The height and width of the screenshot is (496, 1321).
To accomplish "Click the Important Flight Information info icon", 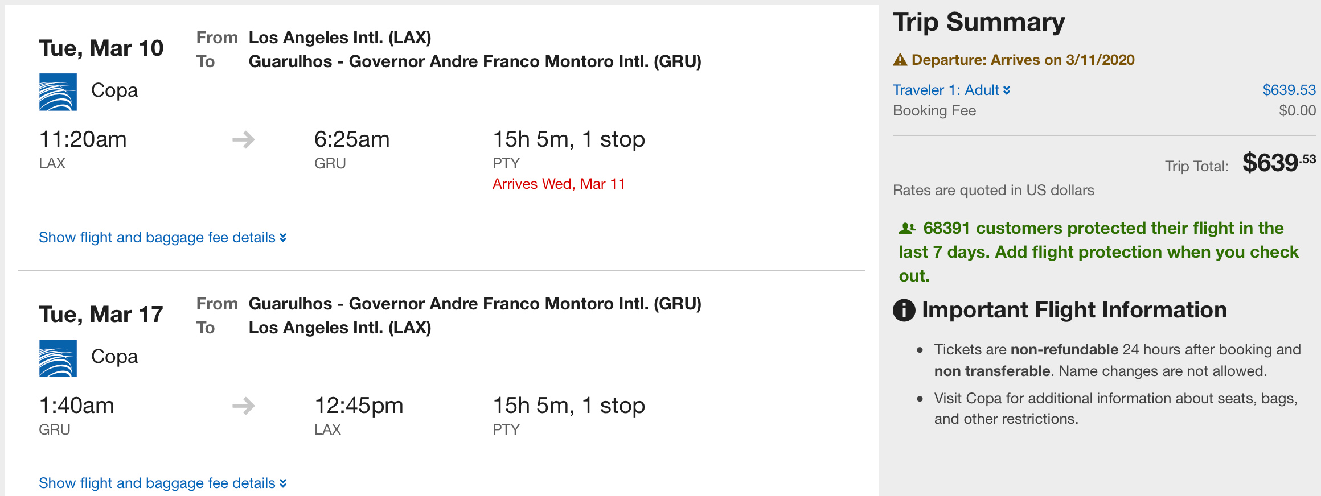I will click(904, 311).
